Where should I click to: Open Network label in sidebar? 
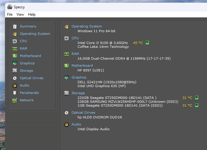coord(27,100)
